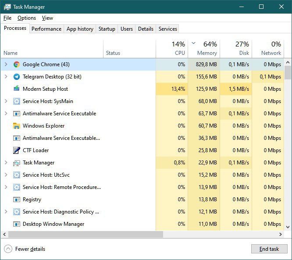
Task: Click the Registry process icon
Action: tap(17, 199)
